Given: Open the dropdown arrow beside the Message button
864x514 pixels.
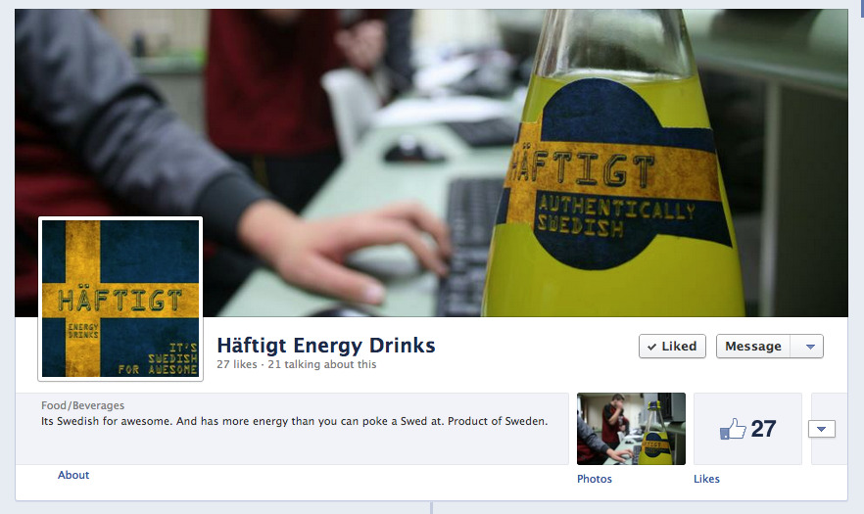Looking at the screenshot, I should pos(808,347).
